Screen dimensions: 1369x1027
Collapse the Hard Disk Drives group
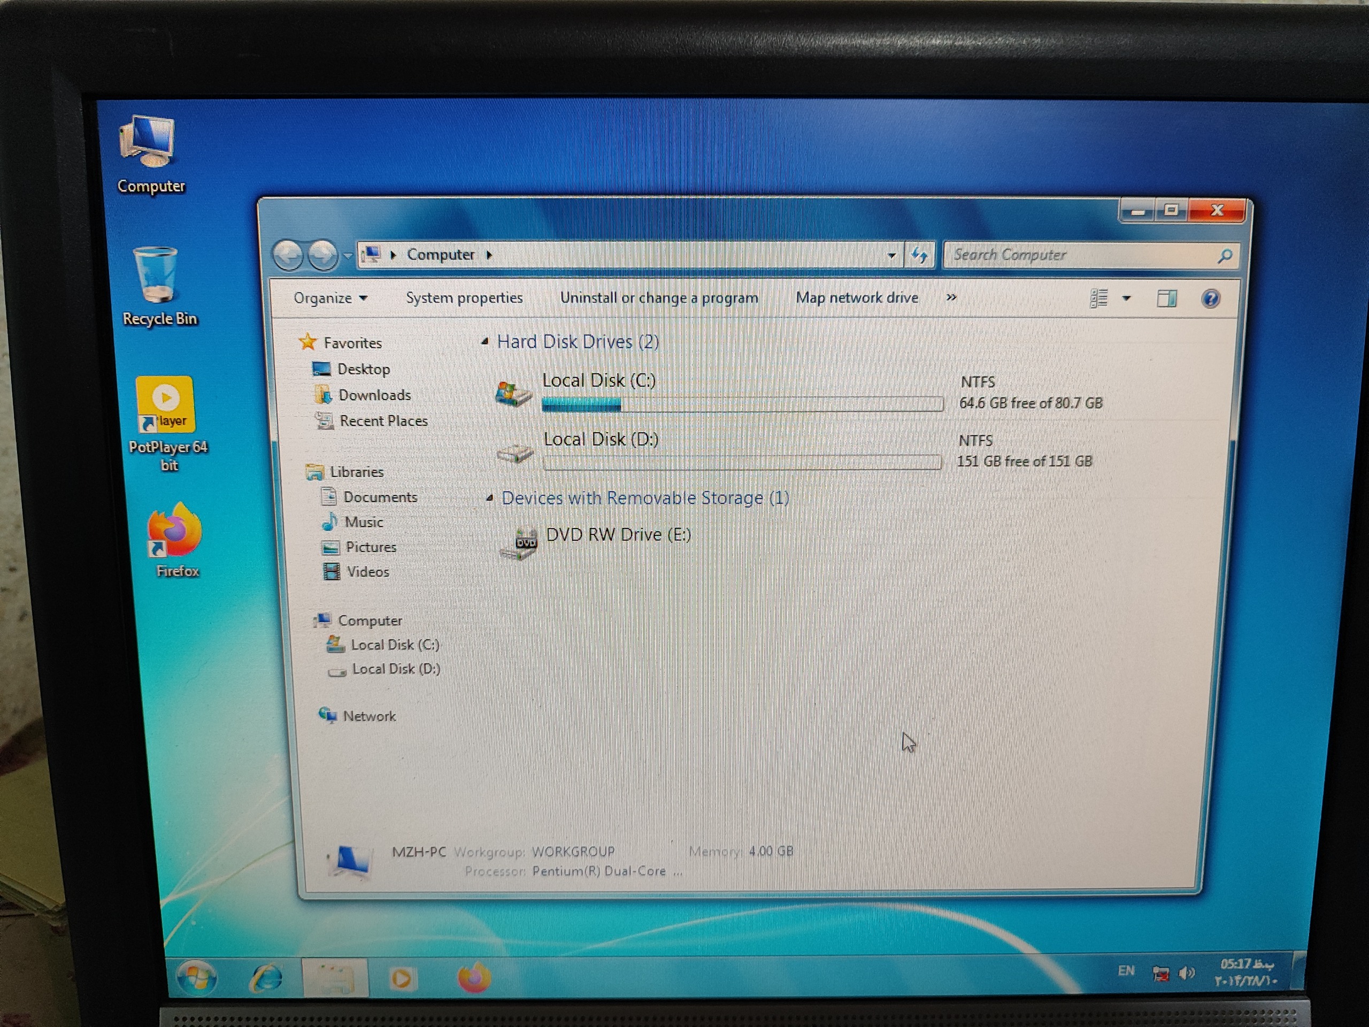point(485,341)
